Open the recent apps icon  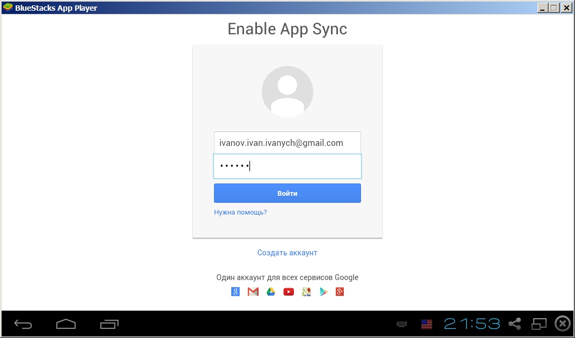(109, 324)
